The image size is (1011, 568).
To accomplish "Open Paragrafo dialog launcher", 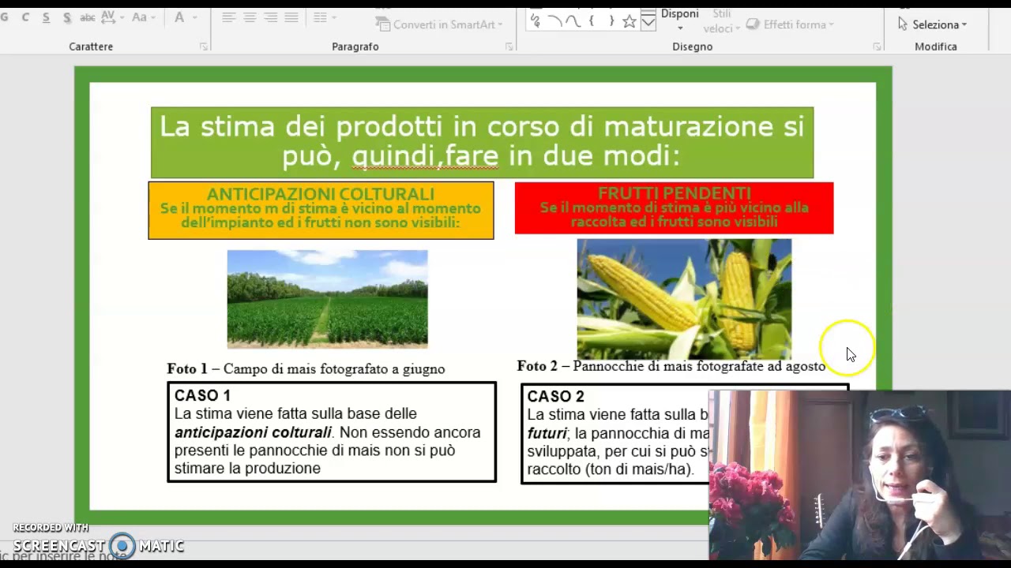I will coord(509,47).
